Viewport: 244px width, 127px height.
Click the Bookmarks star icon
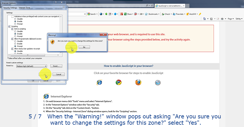(x=146, y=14)
